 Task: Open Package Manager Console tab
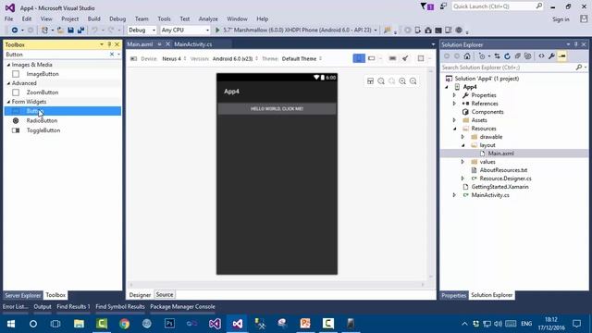(x=182, y=306)
